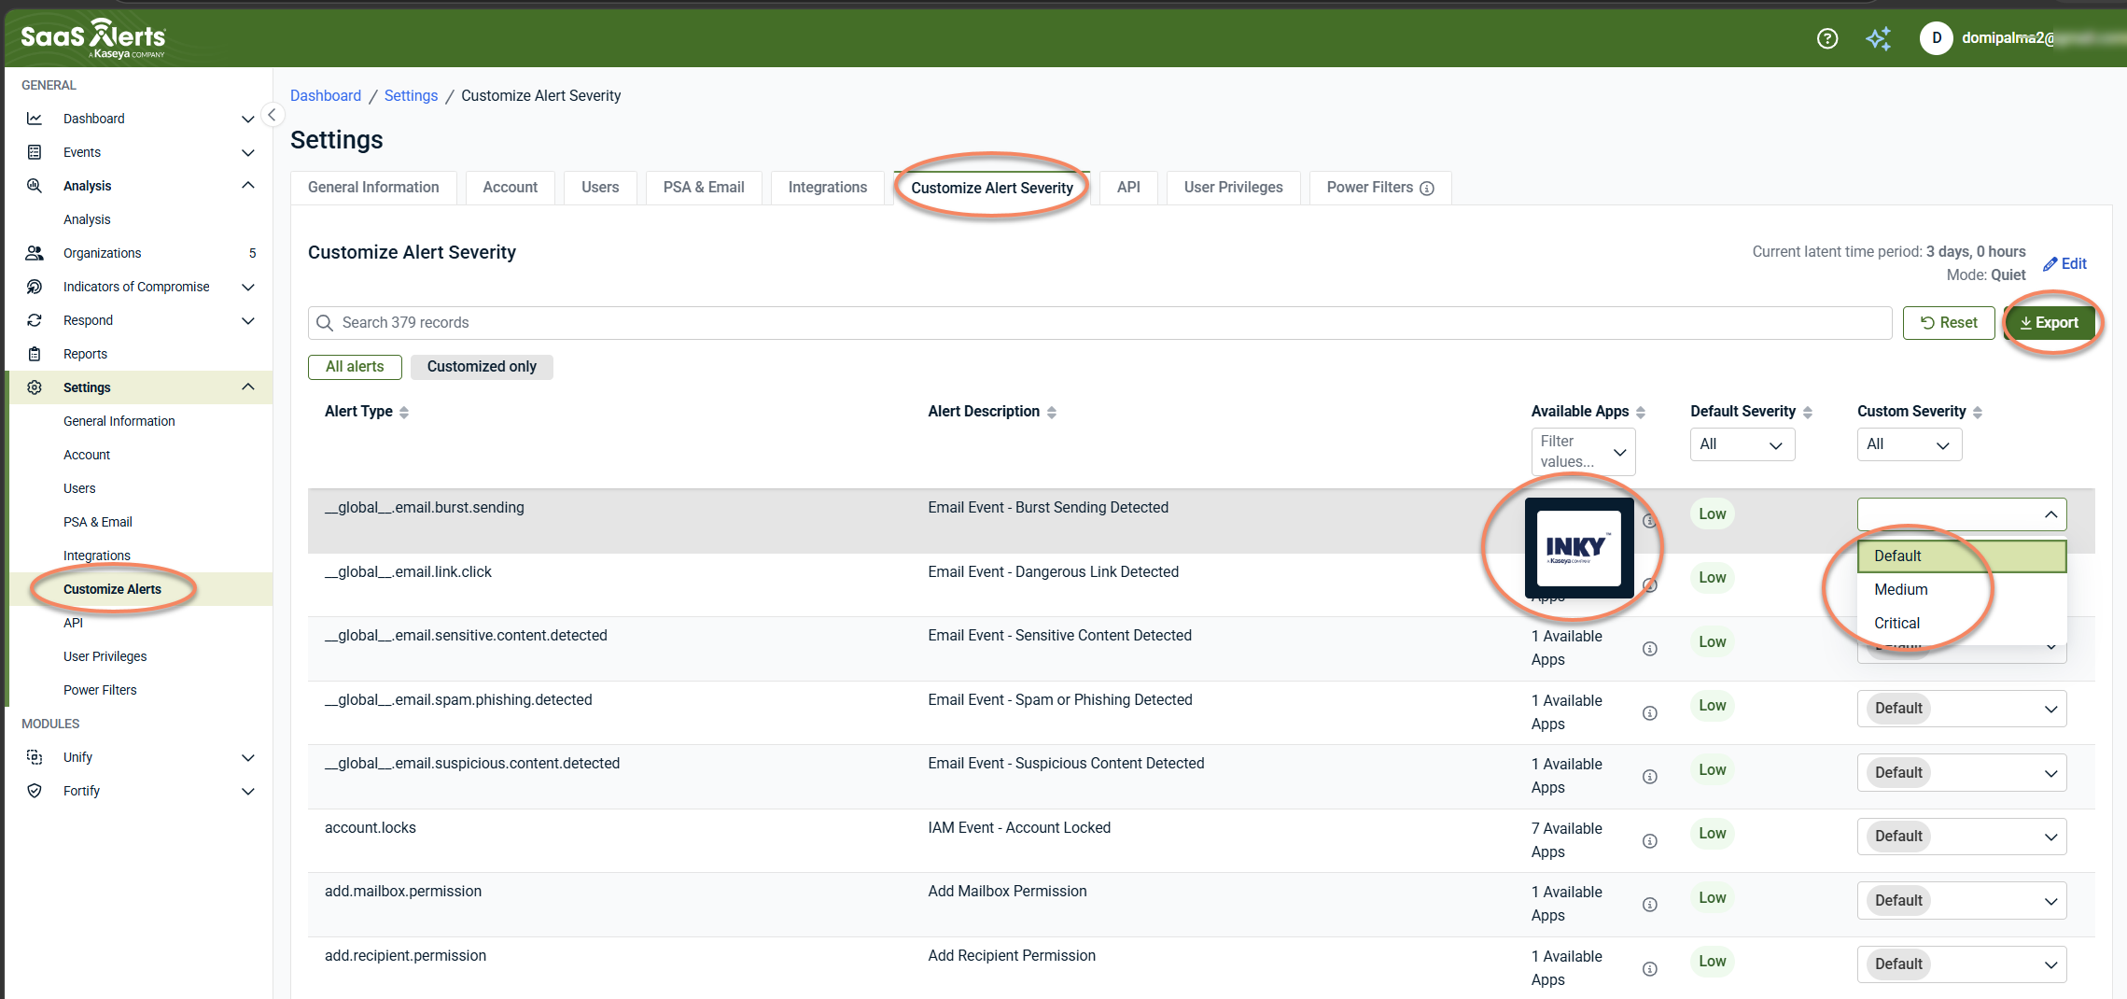This screenshot has width=2127, height=999.
Task: Click the Power Filters tab info icon
Action: [x=1427, y=189]
